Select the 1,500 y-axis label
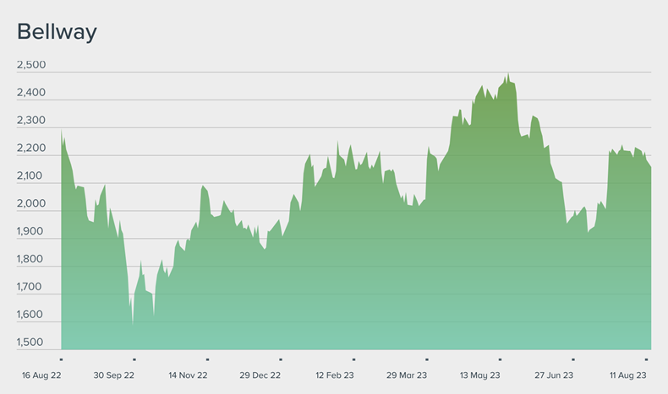668x394 pixels. (31, 343)
